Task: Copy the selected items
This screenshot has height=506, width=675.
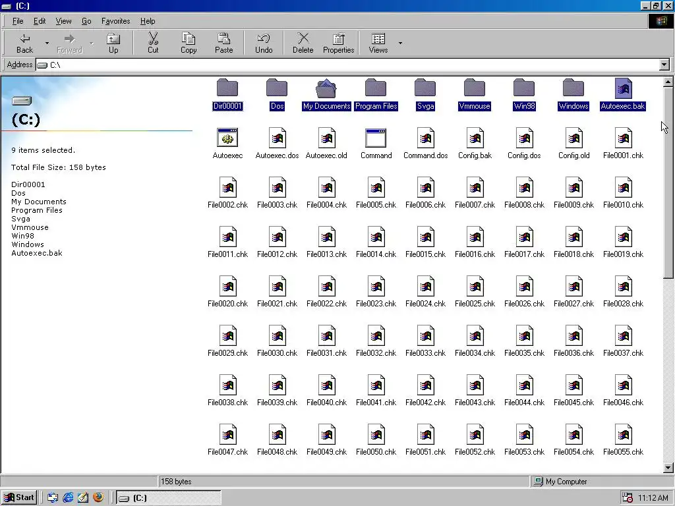Action: (x=189, y=43)
